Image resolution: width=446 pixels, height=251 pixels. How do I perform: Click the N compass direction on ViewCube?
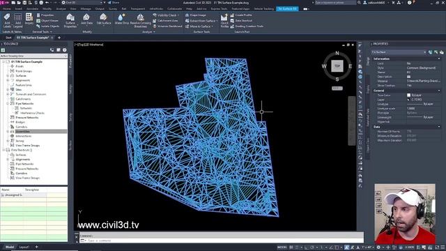pyautogui.click(x=337, y=53)
